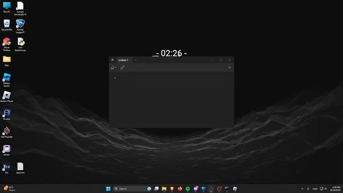Image resolution: width=343 pixels, height=193 pixels.
Task: Click the attach/link icon in the editor toolbar
Action: click(123, 68)
